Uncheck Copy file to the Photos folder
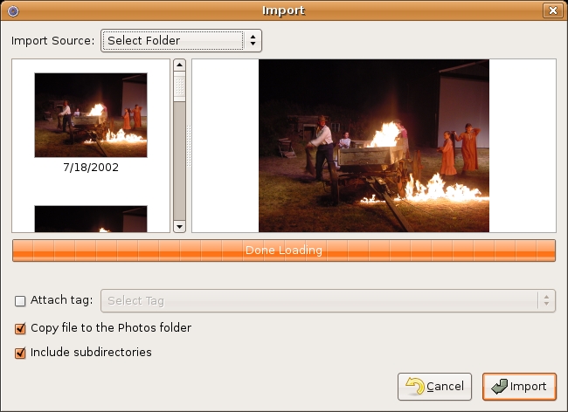This screenshot has height=412, width=568. point(20,329)
